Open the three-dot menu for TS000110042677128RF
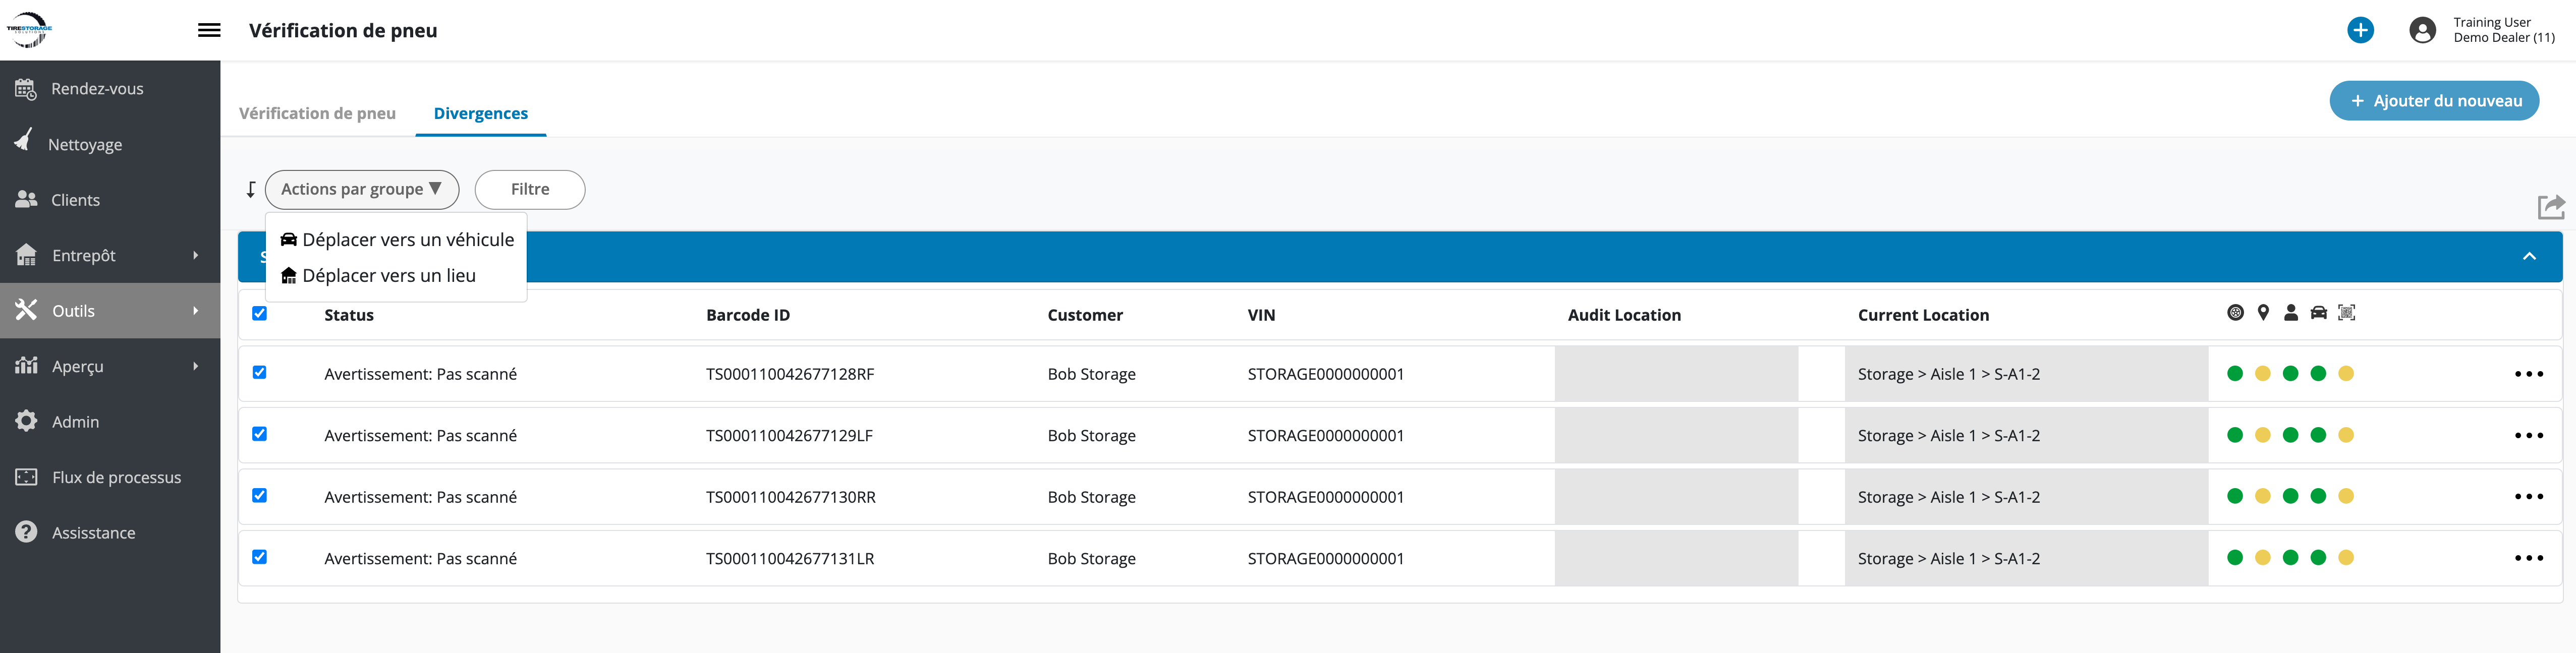 [2528, 374]
